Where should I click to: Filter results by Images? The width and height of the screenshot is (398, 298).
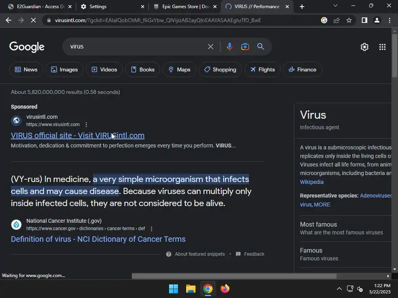[65, 69]
